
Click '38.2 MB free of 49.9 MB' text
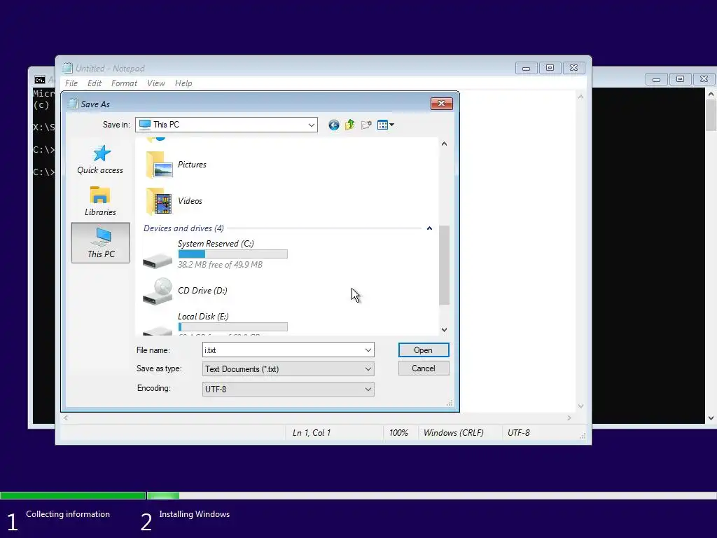click(220, 264)
